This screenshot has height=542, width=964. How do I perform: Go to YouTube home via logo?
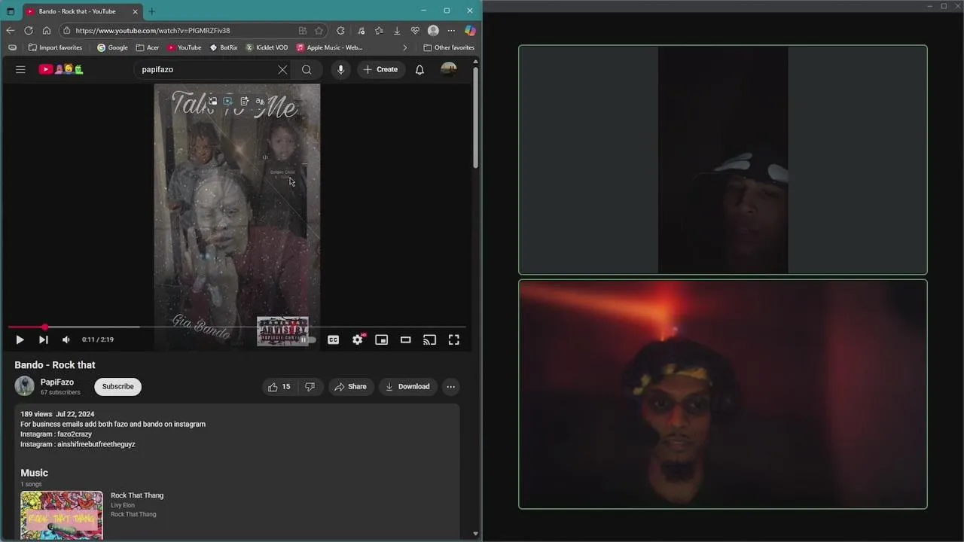click(61, 69)
